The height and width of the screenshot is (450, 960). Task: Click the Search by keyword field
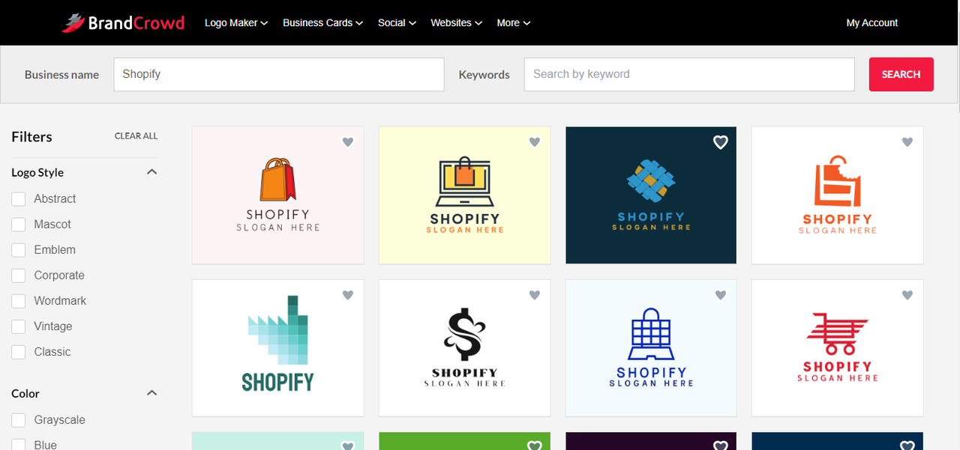(689, 74)
